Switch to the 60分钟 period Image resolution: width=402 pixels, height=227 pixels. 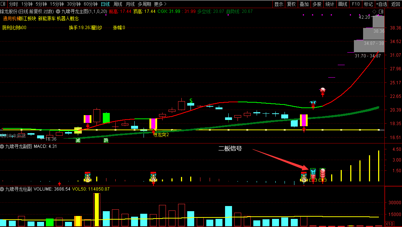[x=91, y=4]
